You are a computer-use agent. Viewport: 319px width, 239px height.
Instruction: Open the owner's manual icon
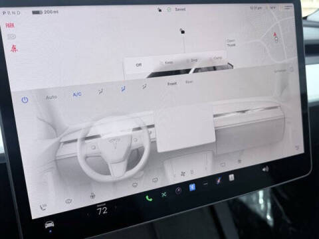(231, 178)
